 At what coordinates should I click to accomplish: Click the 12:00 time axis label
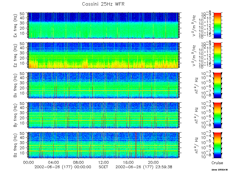coord(103,162)
